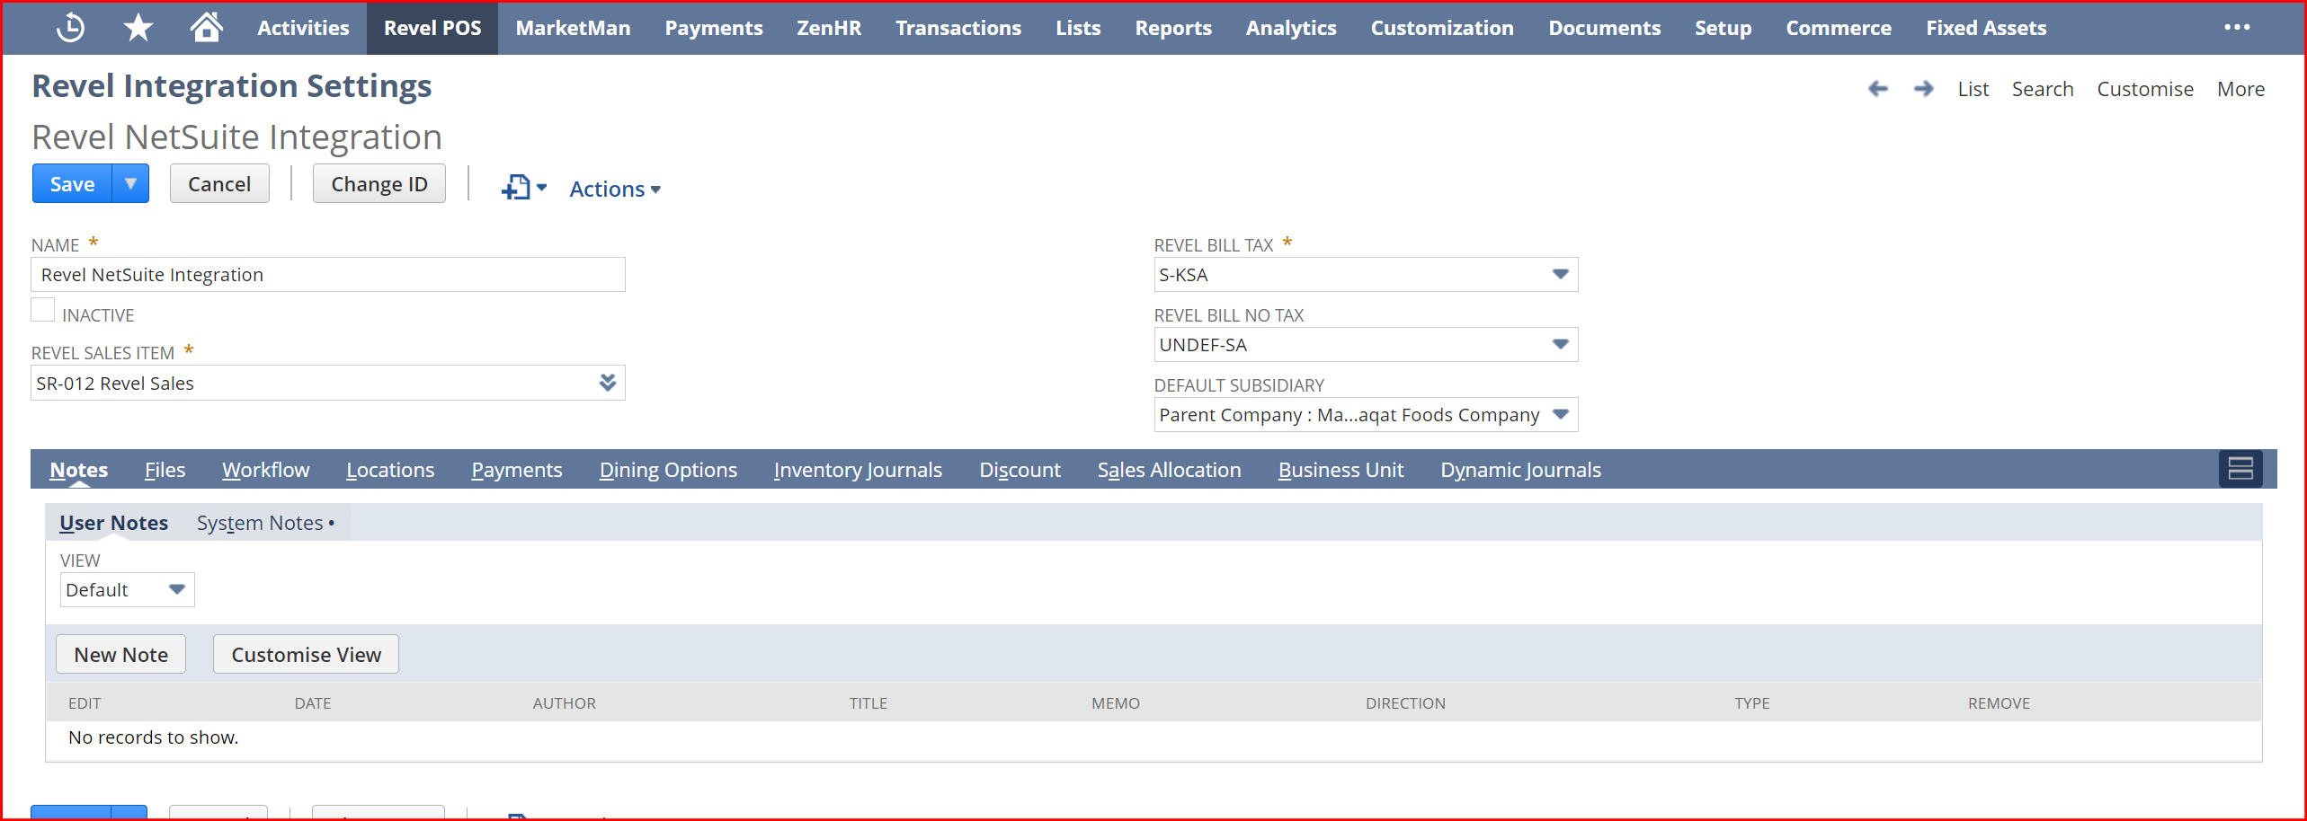Screen dimensions: 2307x821
Task: Expand the Save button dropdown arrow
Action: (x=130, y=183)
